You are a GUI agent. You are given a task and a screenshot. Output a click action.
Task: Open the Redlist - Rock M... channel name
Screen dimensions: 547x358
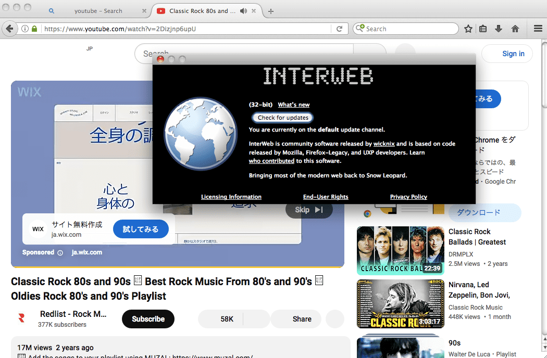point(73,314)
